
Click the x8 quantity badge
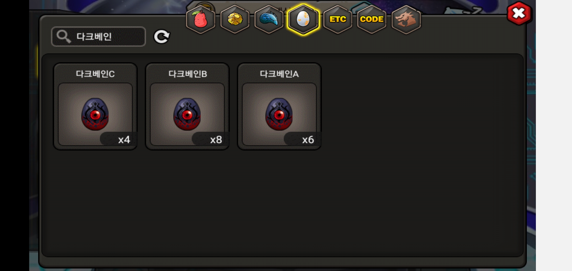(x=210, y=139)
